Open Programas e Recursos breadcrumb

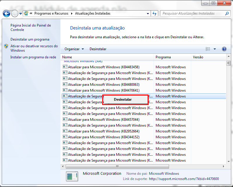51,13
